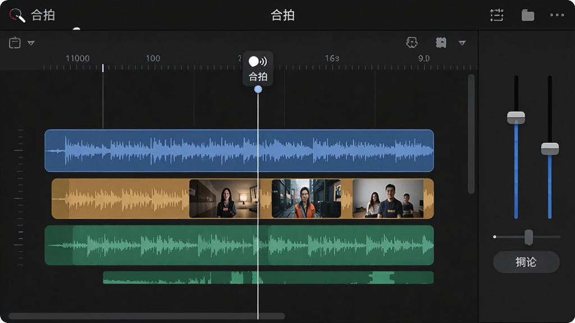Toggle the 合拍 sound switch on playhead

pyautogui.click(x=258, y=62)
